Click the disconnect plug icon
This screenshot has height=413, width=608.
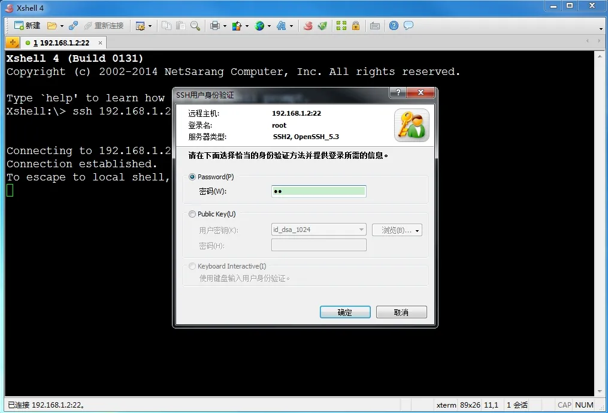coord(73,26)
